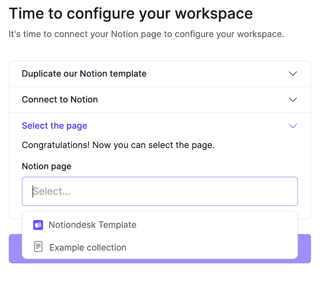Expand the Duplicate our Notion template chevron
The height and width of the screenshot is (283, 336).
tap(293, 74)
